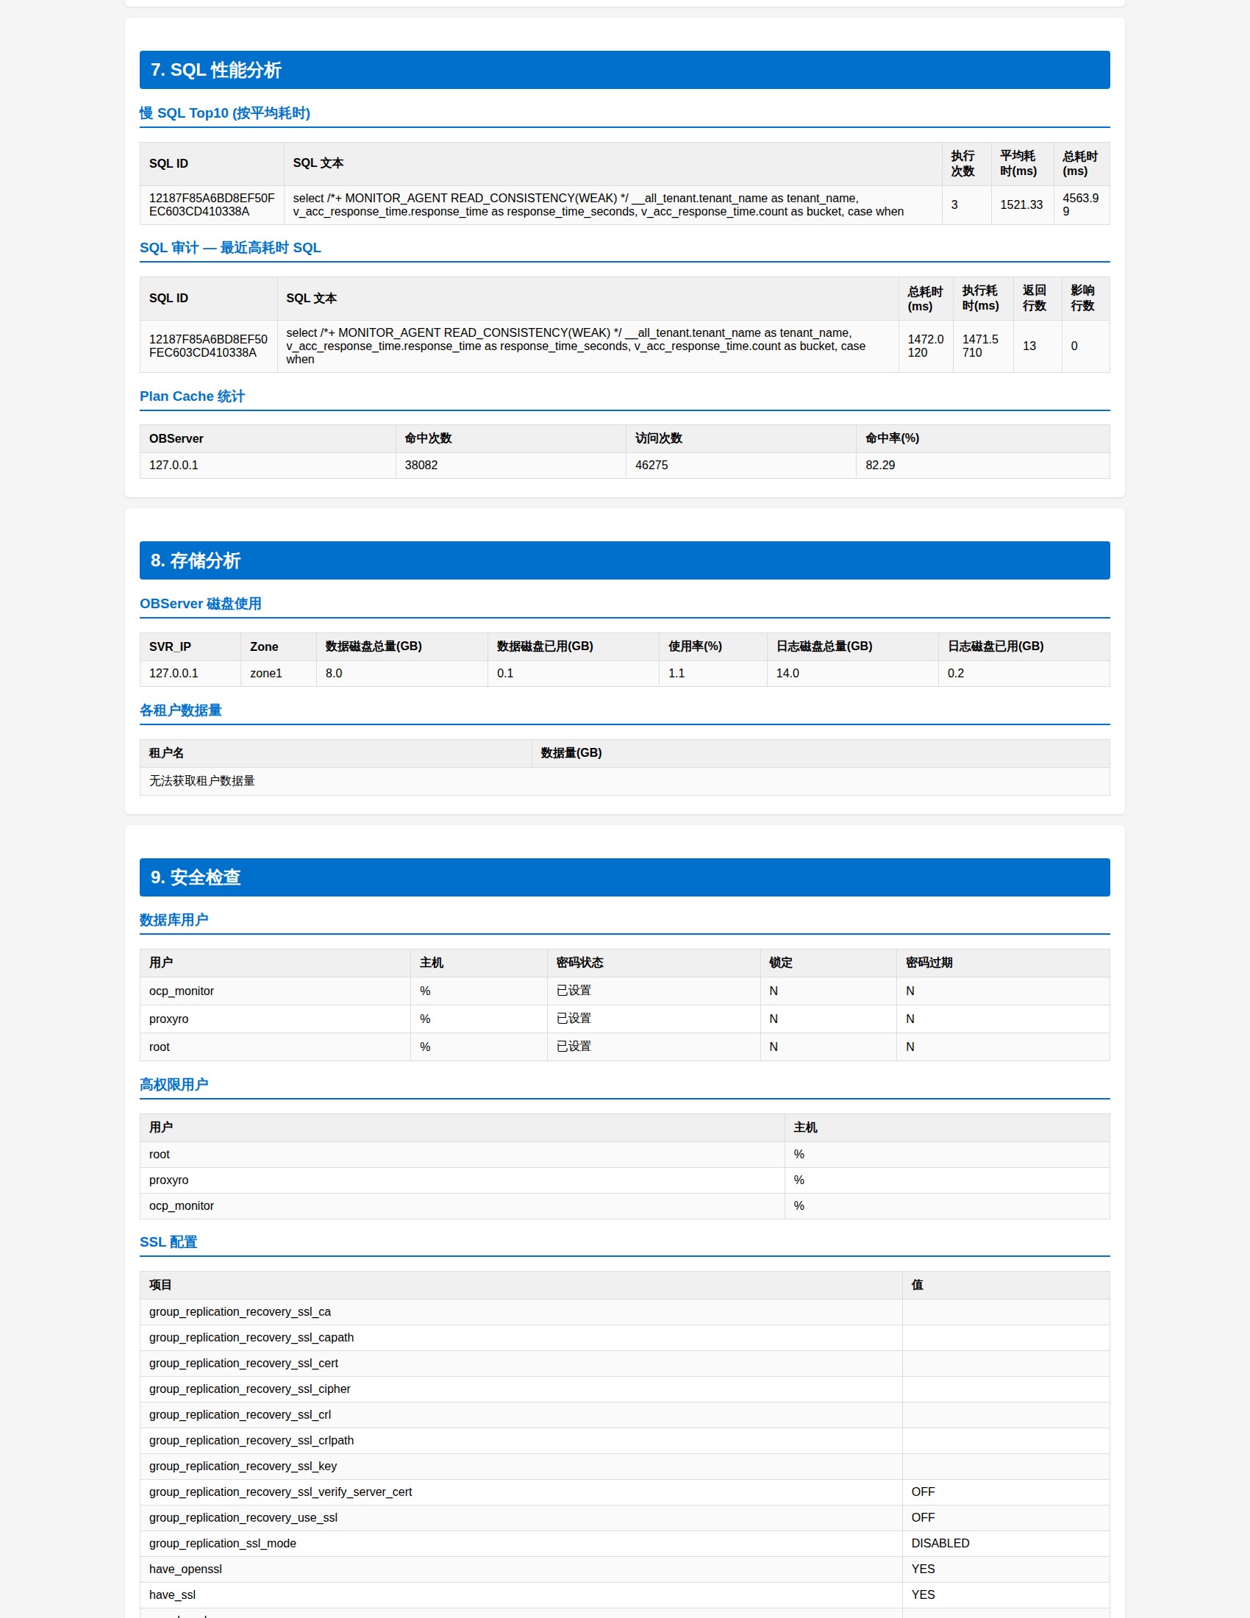Click the YES value of have_ssl
Screen dimensions: 1250x1618
(923, 1595)
